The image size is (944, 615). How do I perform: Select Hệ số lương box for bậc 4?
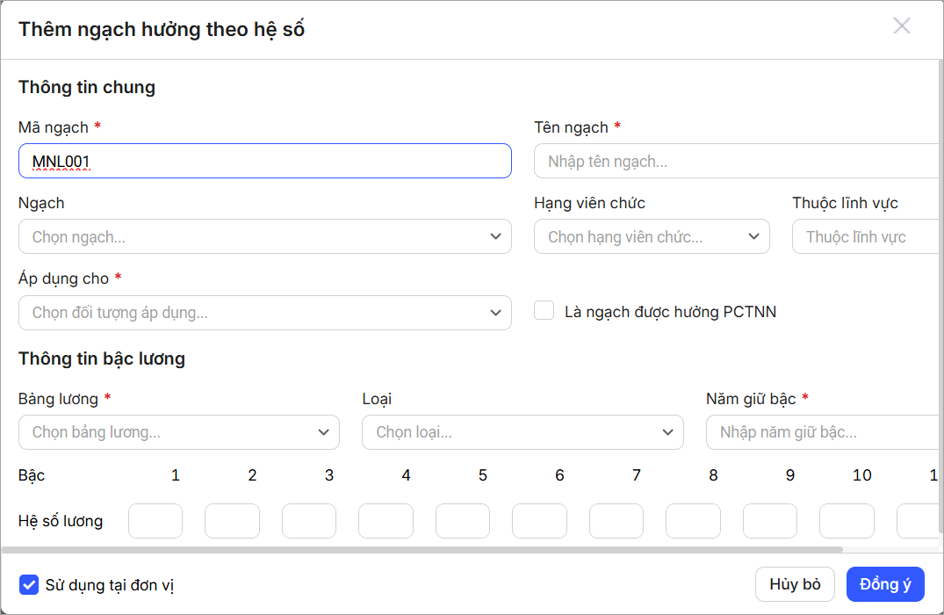tap(386, 521)
